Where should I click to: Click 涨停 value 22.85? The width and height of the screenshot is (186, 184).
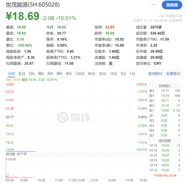point(110,27)
